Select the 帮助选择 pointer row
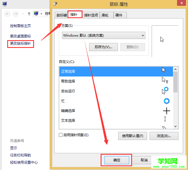The height and width of the screenshot is (170, 188). [x=116, y=81]
